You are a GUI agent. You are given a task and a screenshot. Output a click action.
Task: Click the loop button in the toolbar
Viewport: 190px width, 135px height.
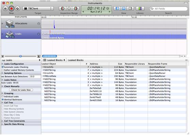[18, 9]
